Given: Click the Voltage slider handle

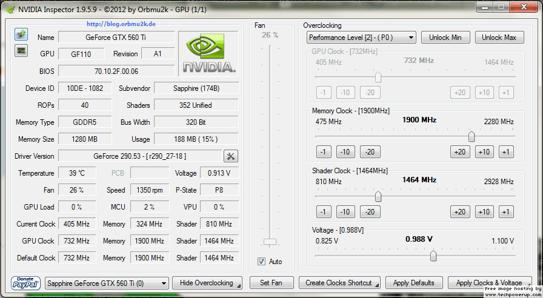Looking at the screenshot, I should 433,256.
